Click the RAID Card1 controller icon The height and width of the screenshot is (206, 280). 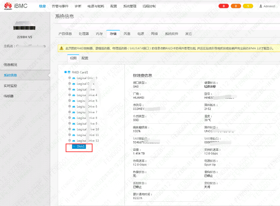69,72
